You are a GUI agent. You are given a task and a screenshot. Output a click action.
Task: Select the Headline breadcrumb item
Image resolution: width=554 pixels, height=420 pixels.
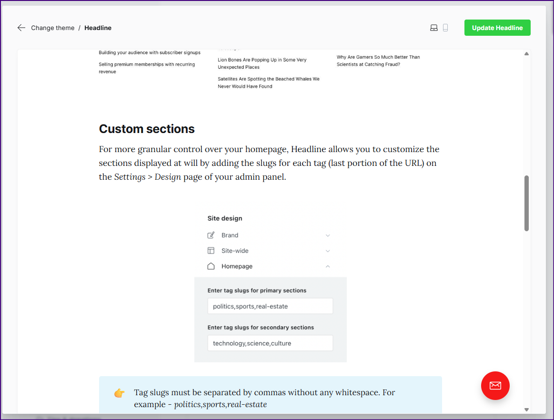point(98,28)
